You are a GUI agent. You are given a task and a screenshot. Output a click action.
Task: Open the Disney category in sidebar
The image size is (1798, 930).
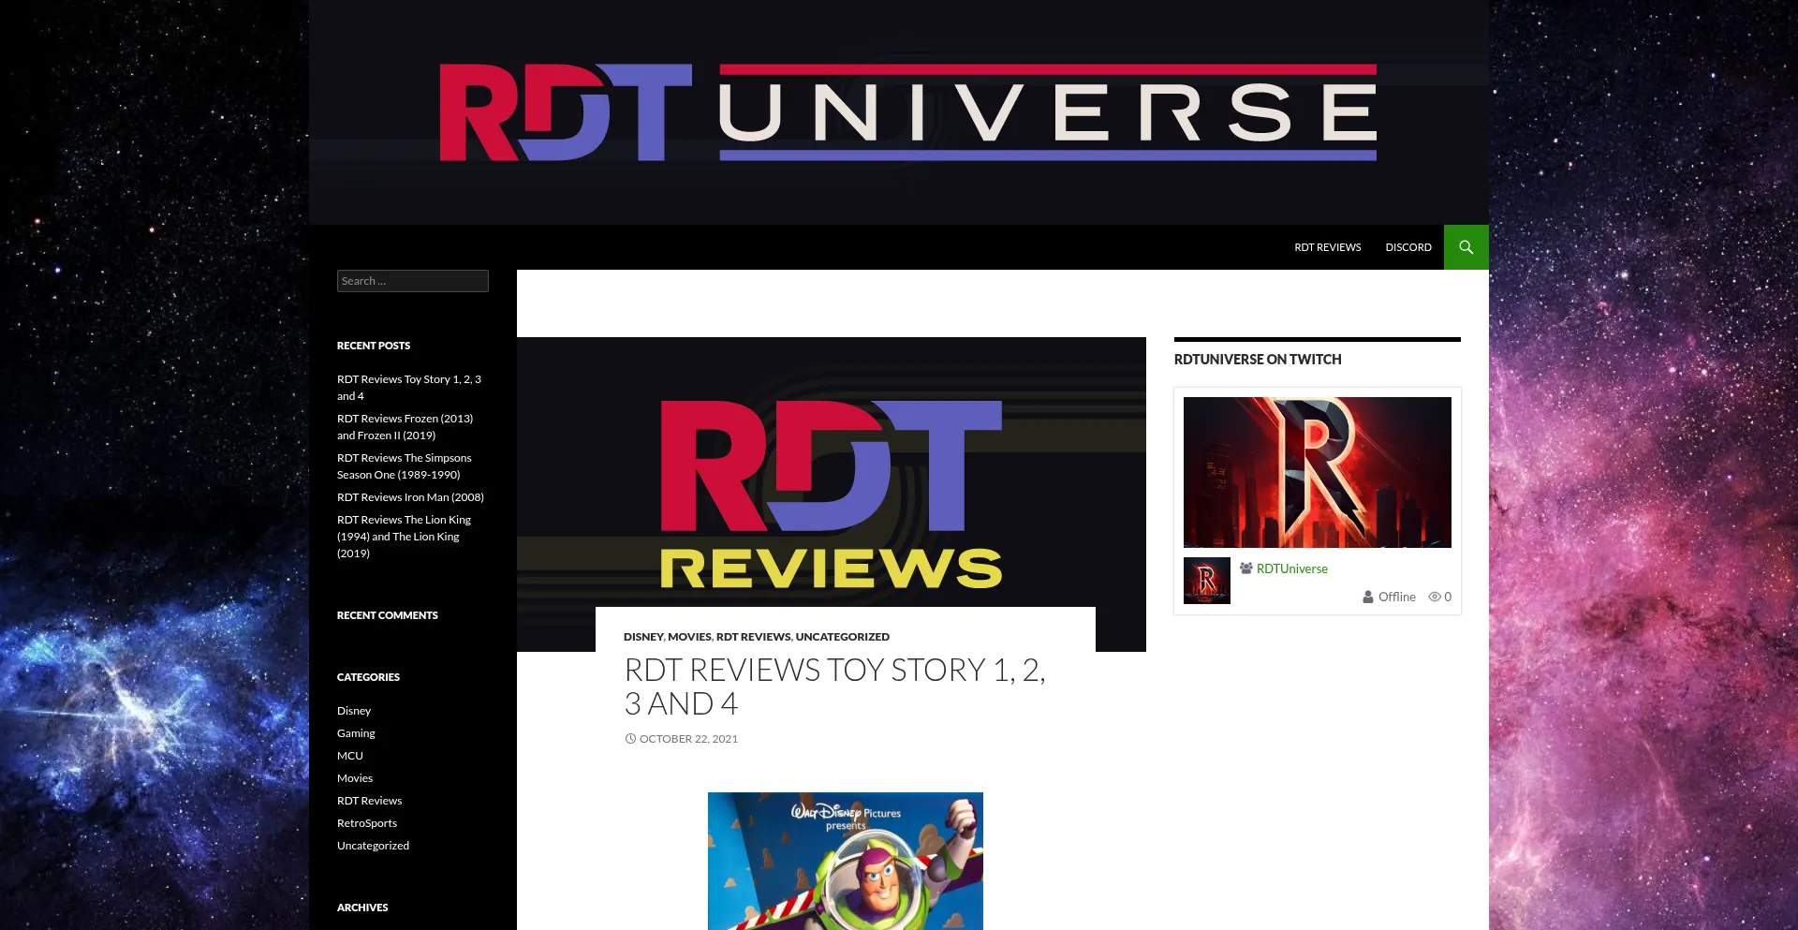pos(354,711)
